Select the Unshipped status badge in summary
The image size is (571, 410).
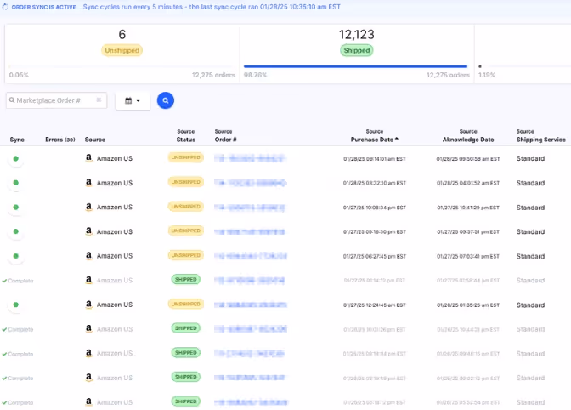tap(122, 50)
